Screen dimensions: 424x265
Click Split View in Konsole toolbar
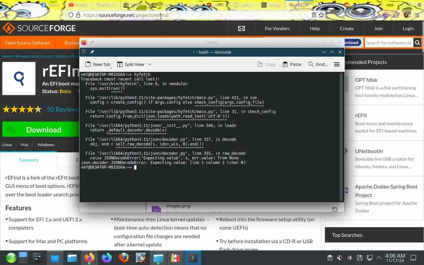[131, 64]
